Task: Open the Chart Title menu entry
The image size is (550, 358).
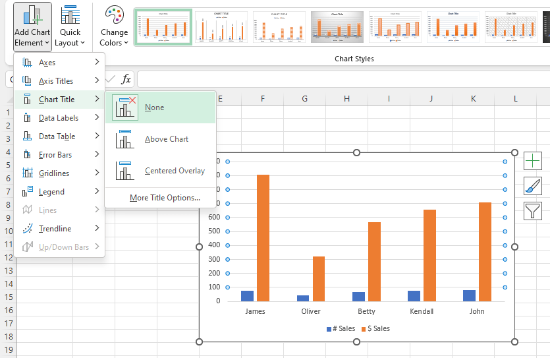Action: (x=59, y=100)
